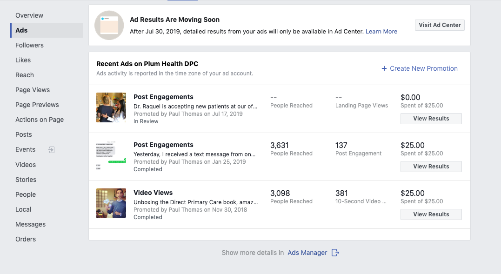Click 'Show more details in' footer text

[x=253, y=253]
